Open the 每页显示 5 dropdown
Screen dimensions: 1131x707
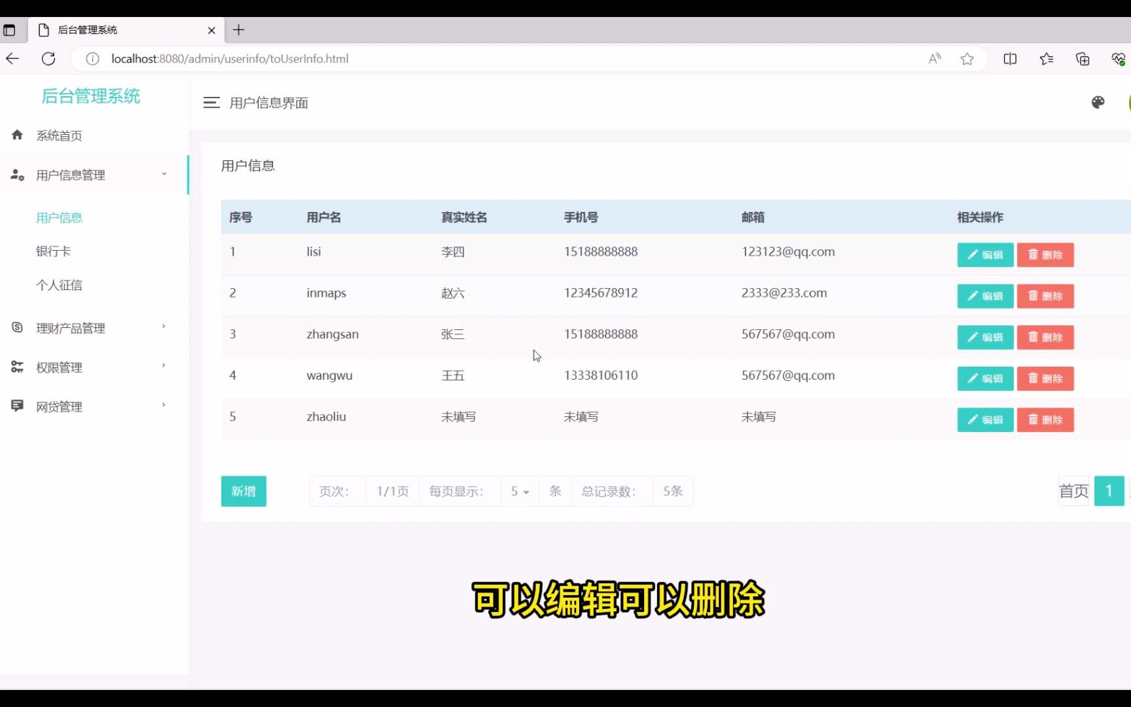pos(520,491)
